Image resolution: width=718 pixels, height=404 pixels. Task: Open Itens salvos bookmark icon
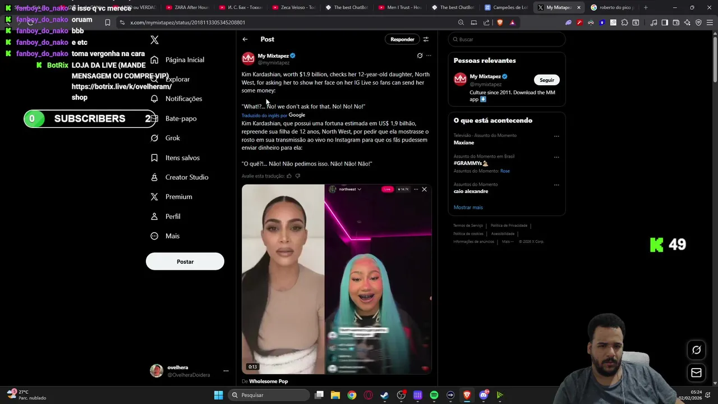tap(154, 158)
